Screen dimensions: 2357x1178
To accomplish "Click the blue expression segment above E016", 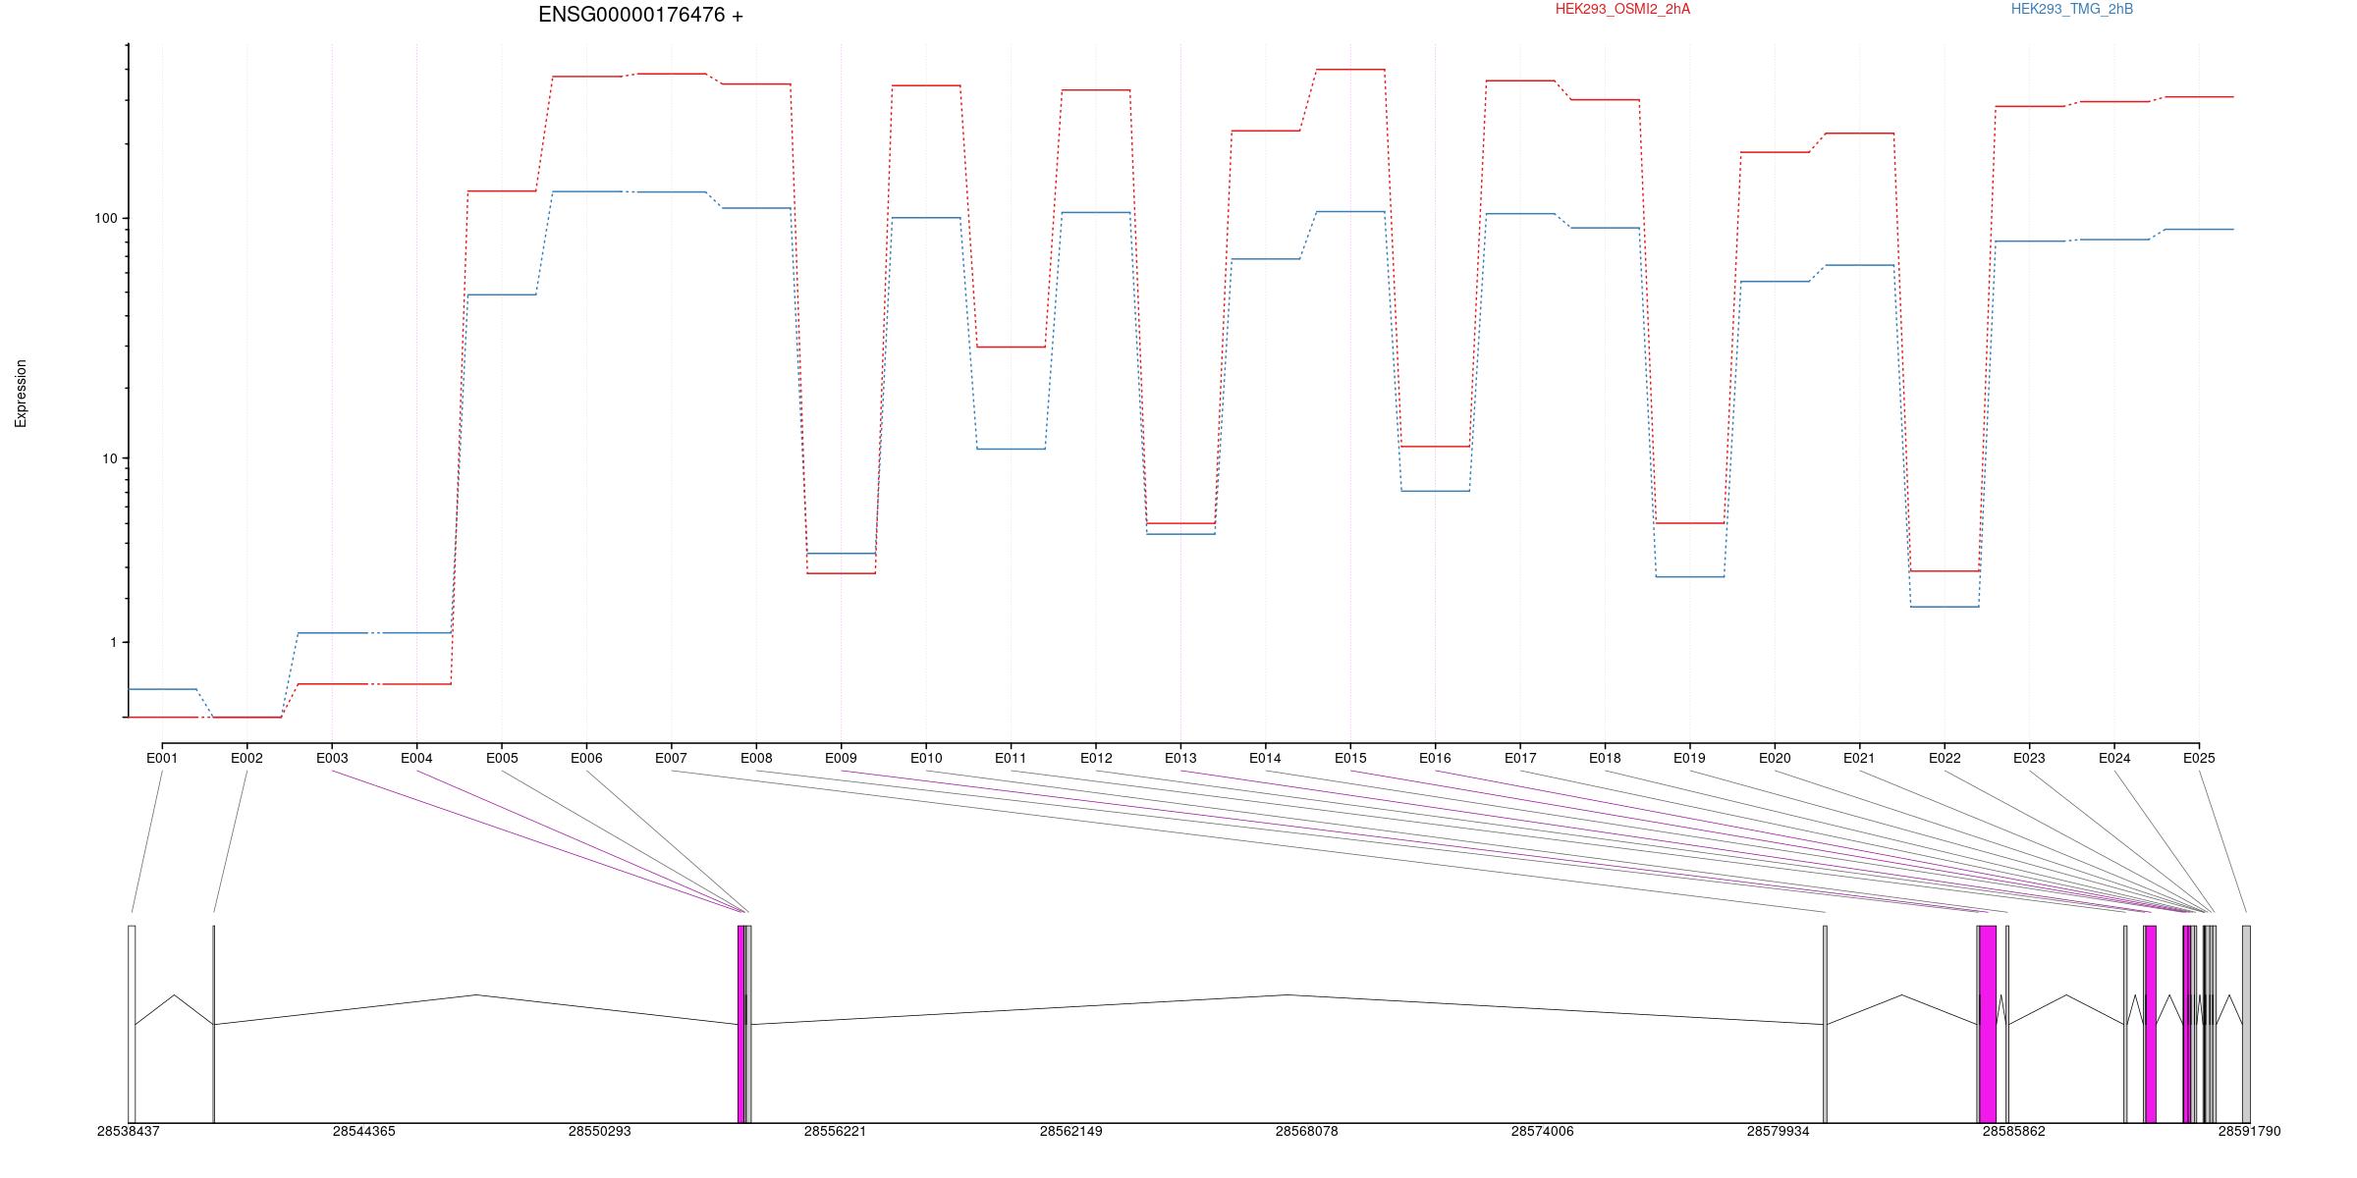I will (1435, 491).
